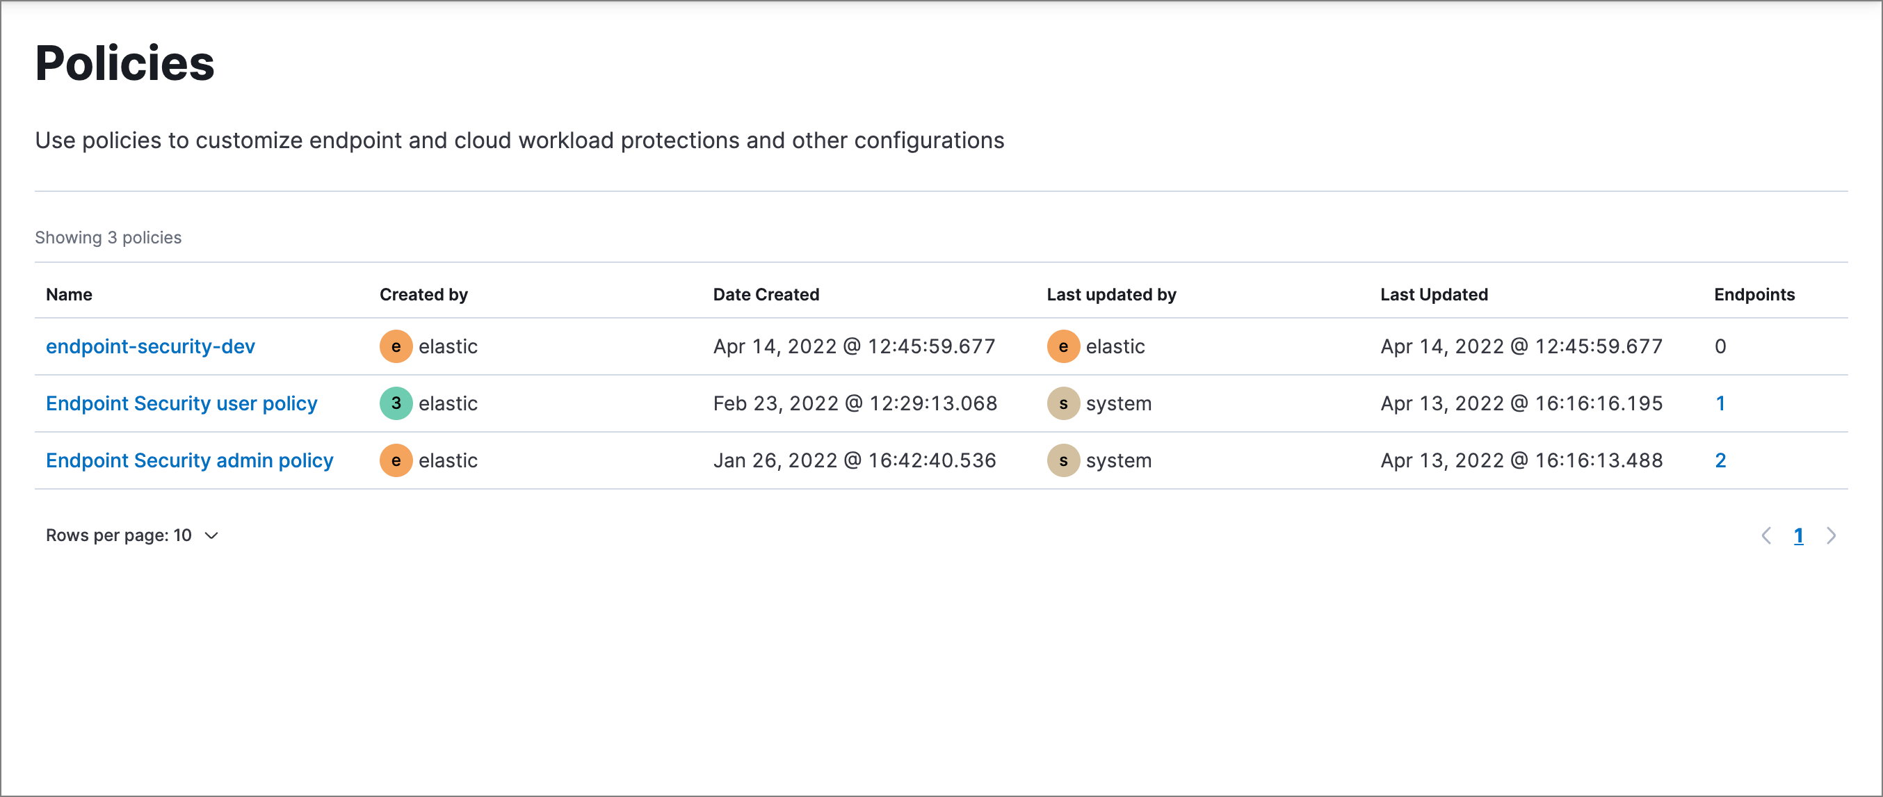Click the orange avatar creator of endpoint-security-dev
Viewport: 1883px width, 797px height.
(396, 346)
